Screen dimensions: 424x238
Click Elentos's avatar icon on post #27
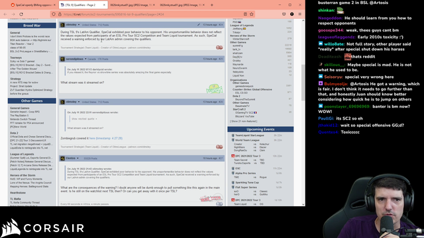(x=62, y=159)
